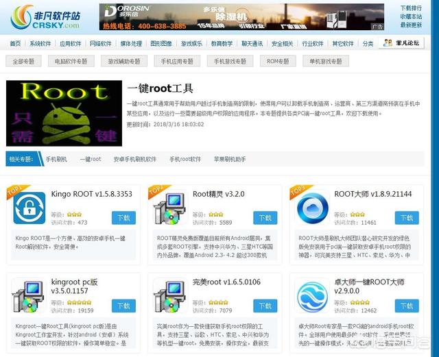The height and width of the screenshot is (357, 439).
Task: Open the 行业软件 menu item
Action: coord(313,44)
